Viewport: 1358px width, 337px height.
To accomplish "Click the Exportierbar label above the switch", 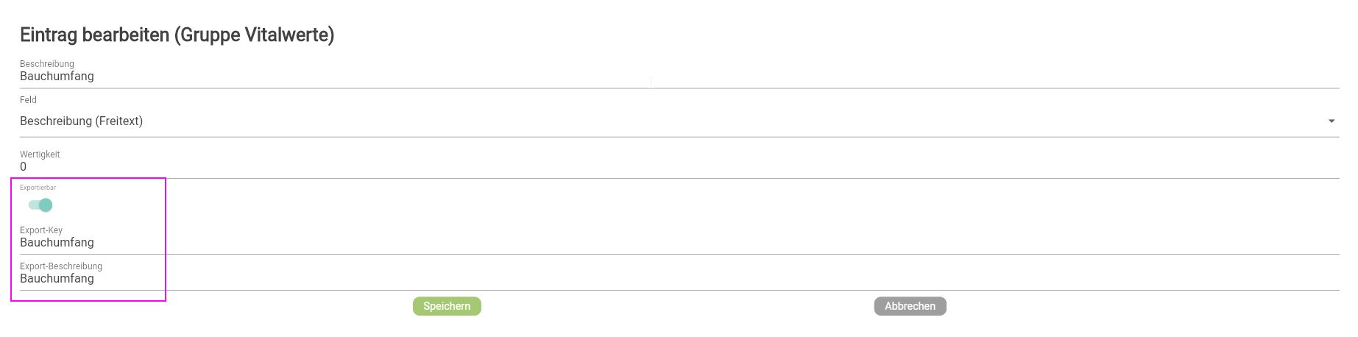I will (38, 188).
